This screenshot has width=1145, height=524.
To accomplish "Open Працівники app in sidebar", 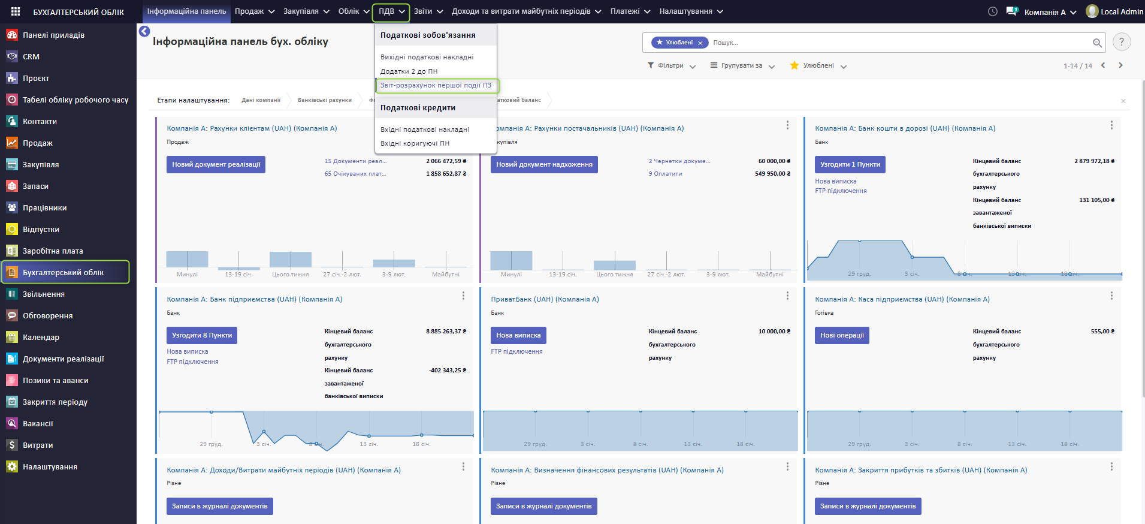I will click(45, 207).
